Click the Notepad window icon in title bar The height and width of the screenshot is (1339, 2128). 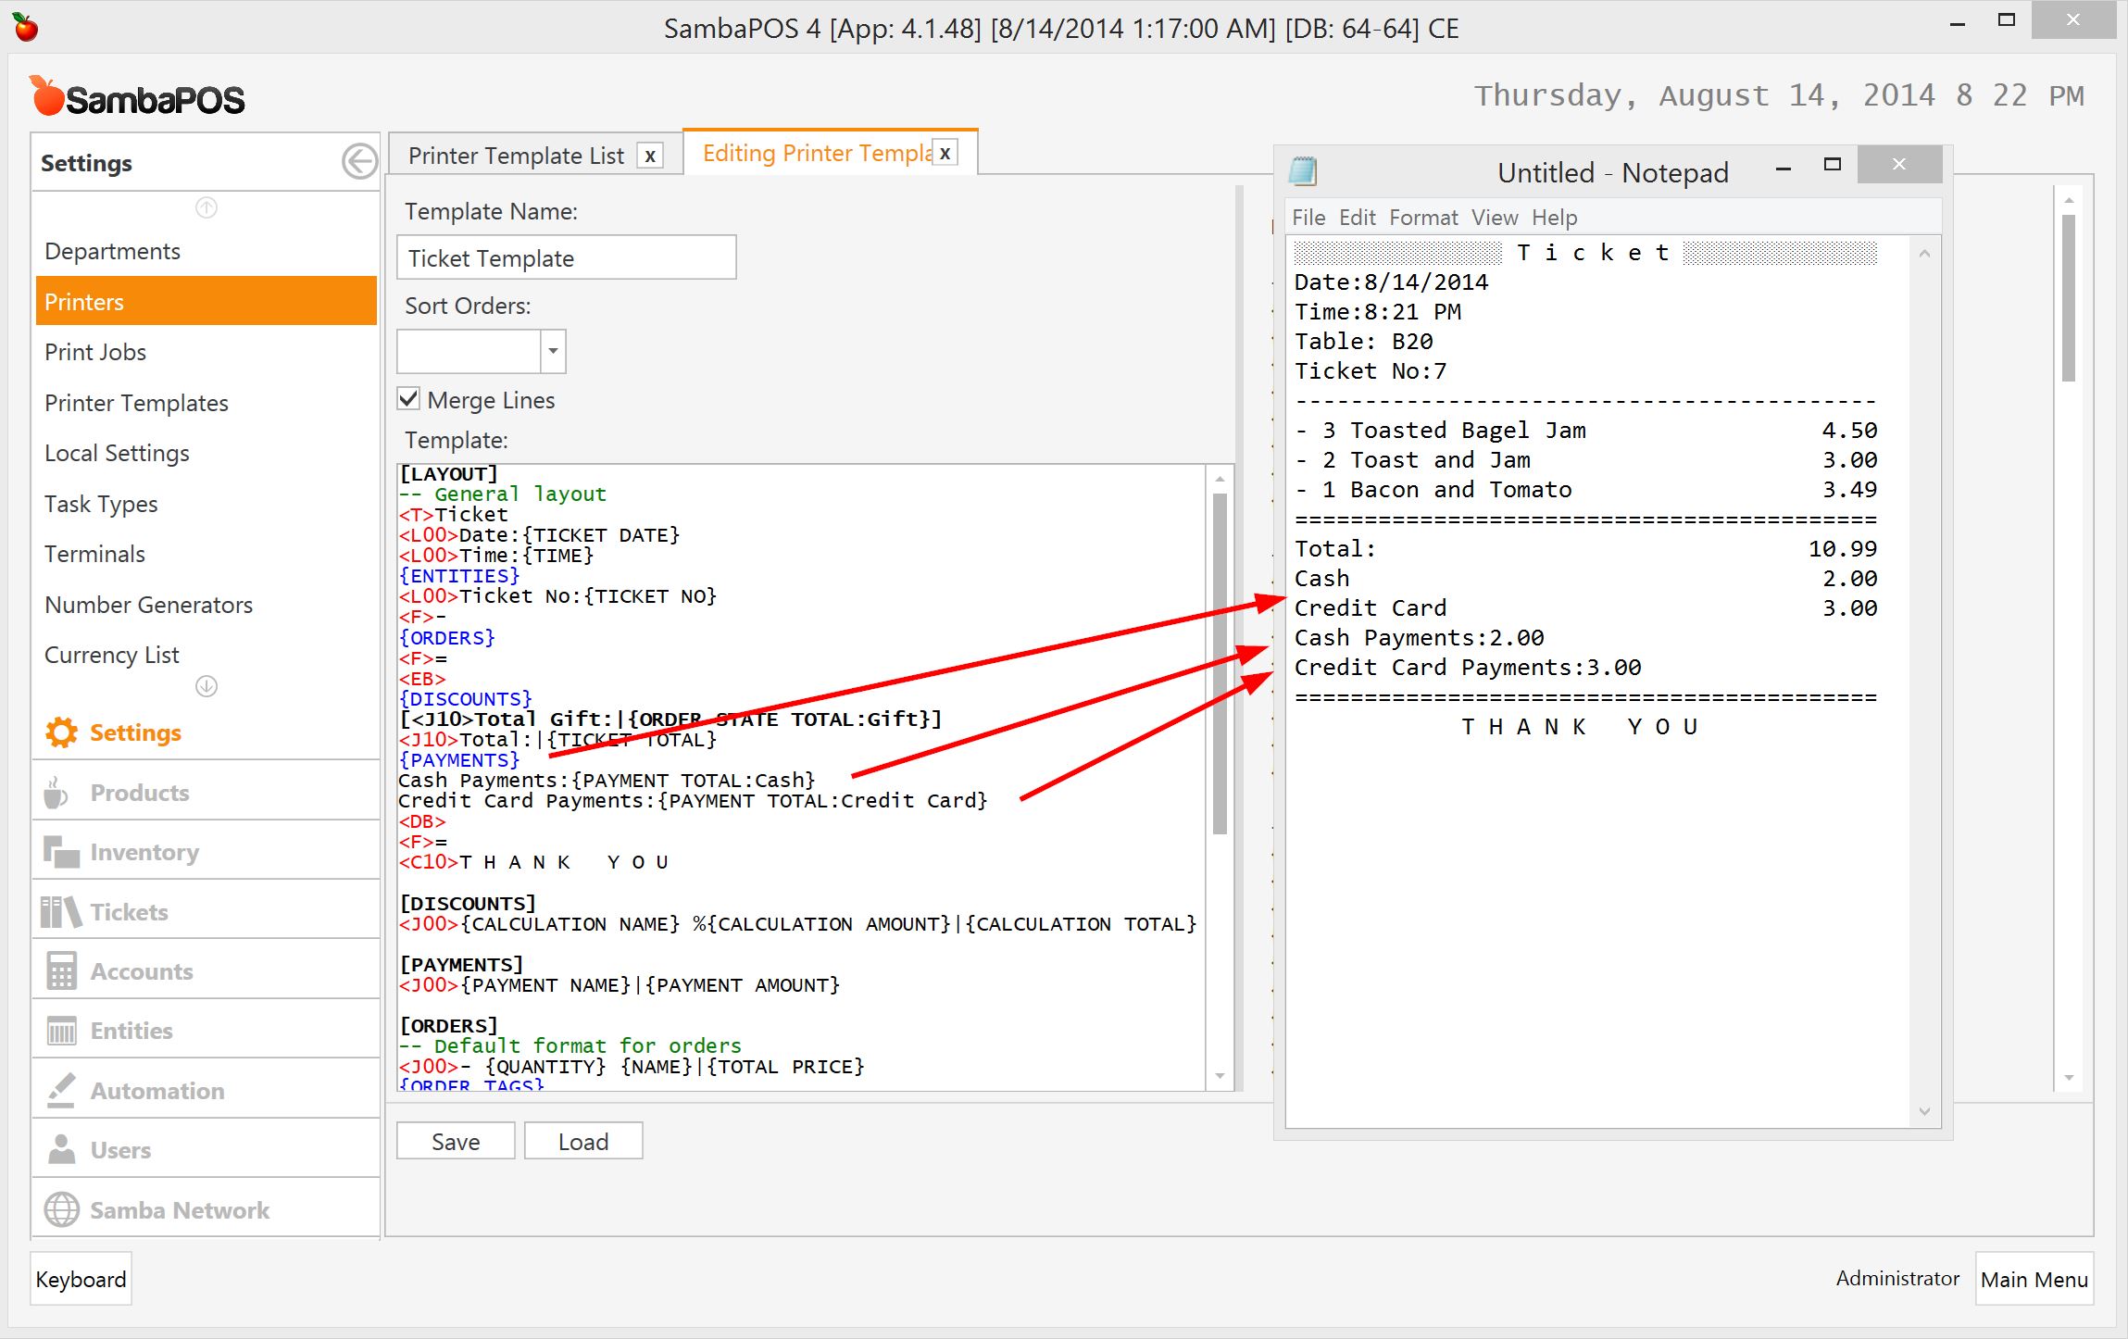(x=1303, y=171)
